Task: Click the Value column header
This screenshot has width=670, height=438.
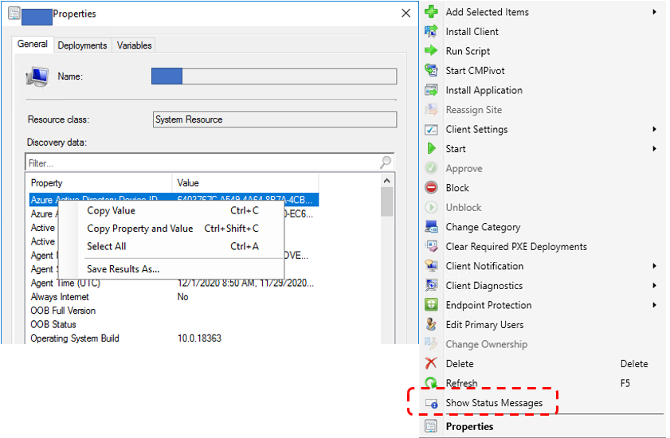Action: tap(245, 183)
